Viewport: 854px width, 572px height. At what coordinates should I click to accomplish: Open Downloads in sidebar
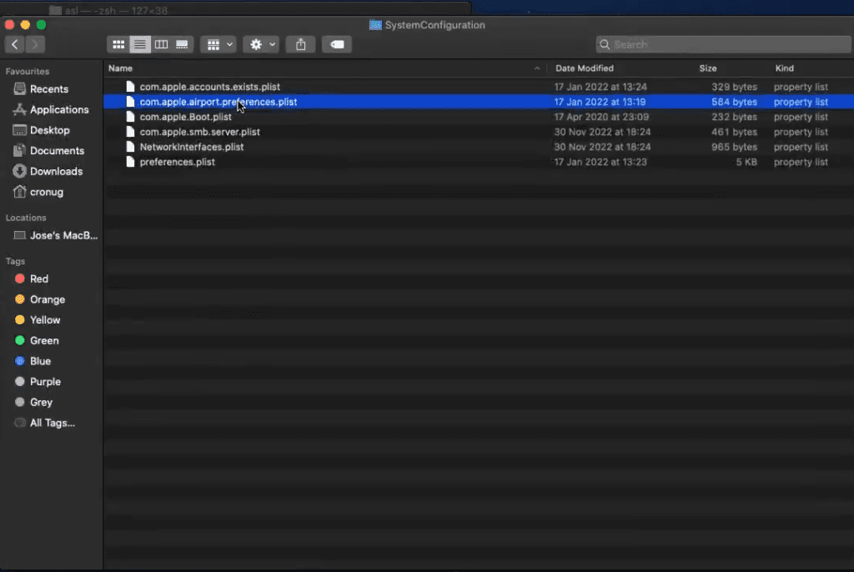[x=56, y=171]
